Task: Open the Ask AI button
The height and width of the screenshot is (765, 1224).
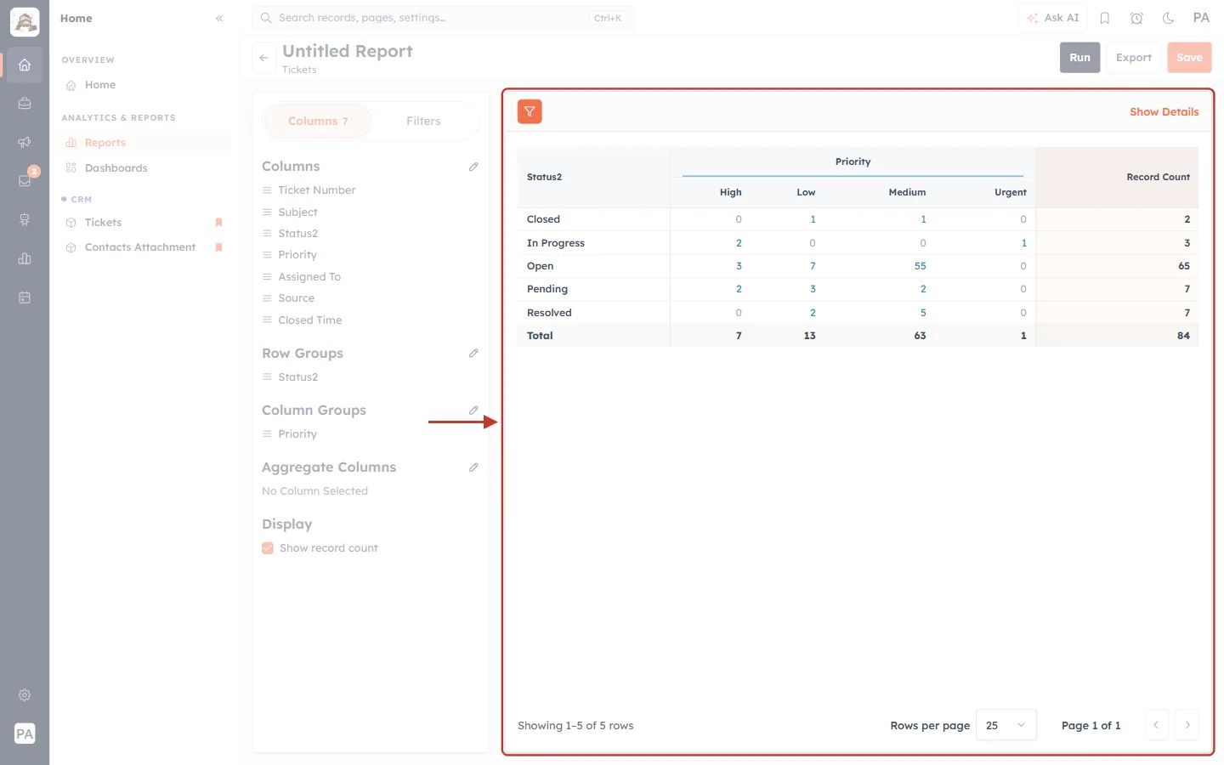Action: coord(1053,18)
